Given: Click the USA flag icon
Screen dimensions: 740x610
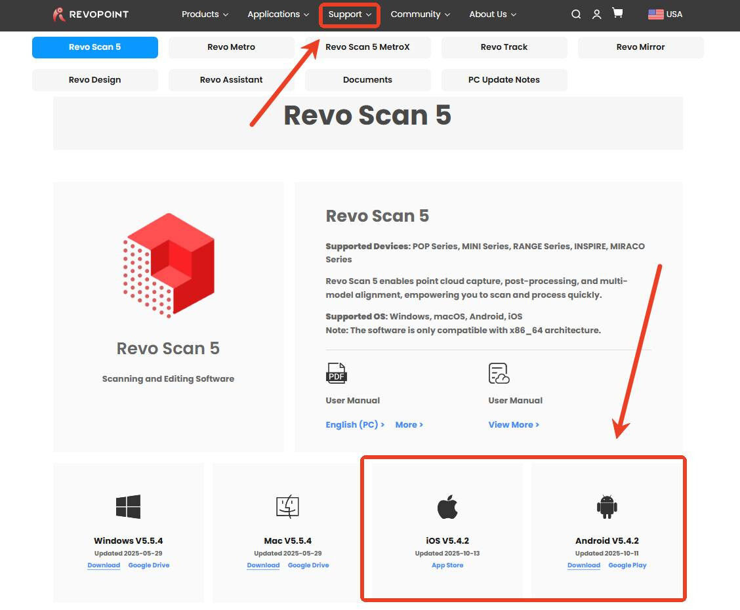Looking at the screenshot, I should [655, 14].
